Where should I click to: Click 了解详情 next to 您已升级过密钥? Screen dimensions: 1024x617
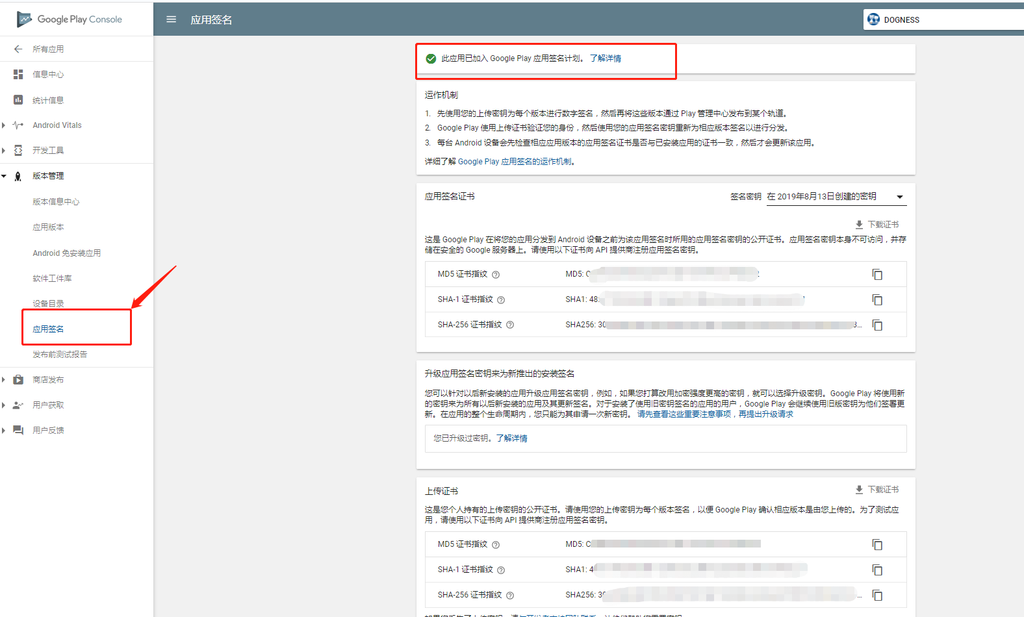(512, 438)
